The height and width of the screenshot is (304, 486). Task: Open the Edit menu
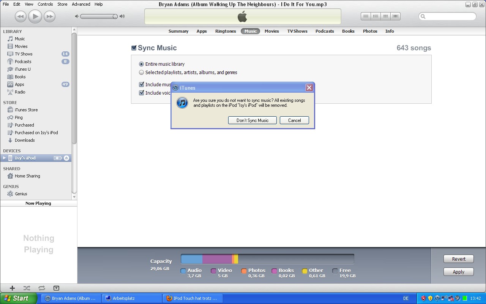coord(17,4)
